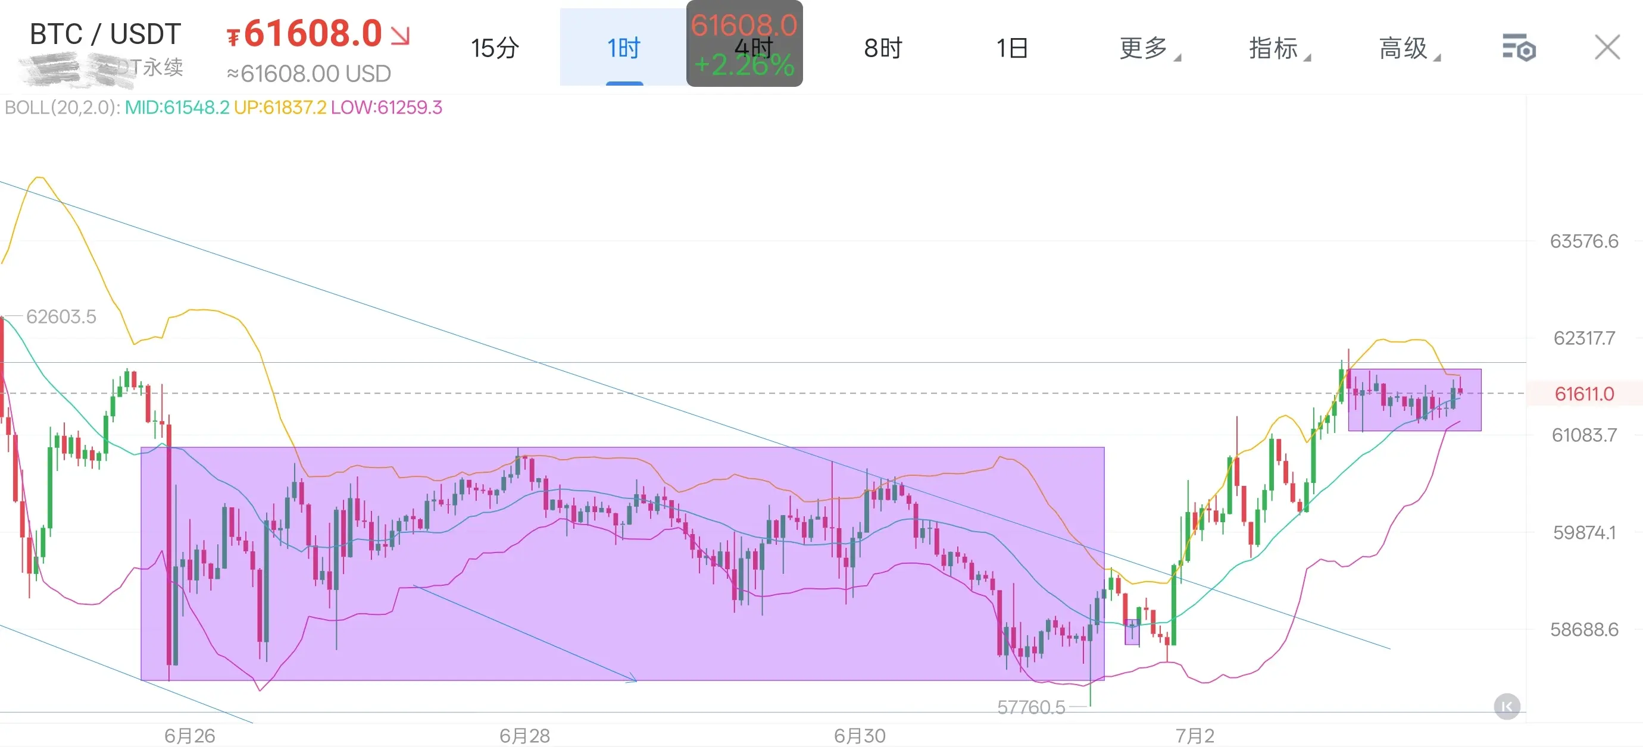
Task: Select the large purple rectangle drawing
Action: (622, 563)
